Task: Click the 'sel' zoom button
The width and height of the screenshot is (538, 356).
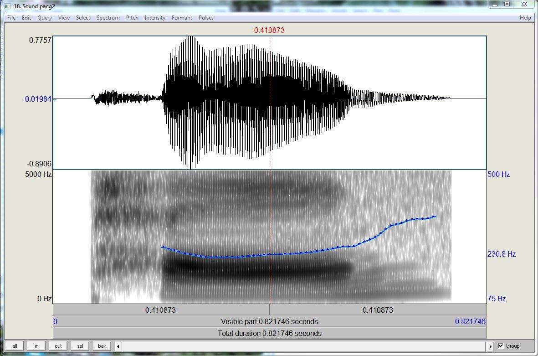Action: tap(80, 346)
